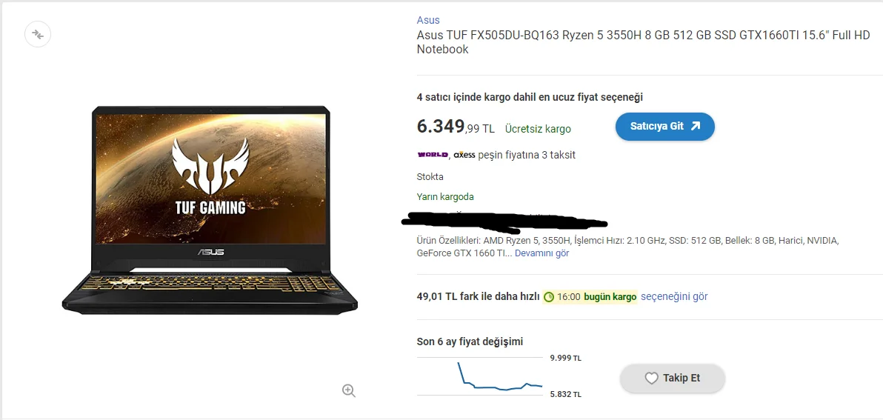Open the Asus brand link
The width and height of the screenshot is (883, 420).
pyautogui.click(x=428, y=20)
